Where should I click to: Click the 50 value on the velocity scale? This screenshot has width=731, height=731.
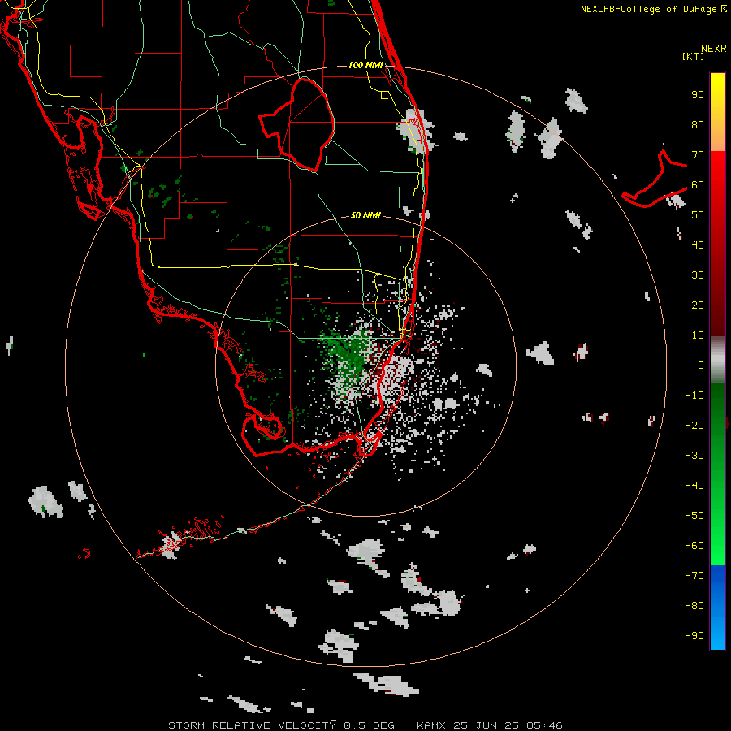(x=698, y=215)
